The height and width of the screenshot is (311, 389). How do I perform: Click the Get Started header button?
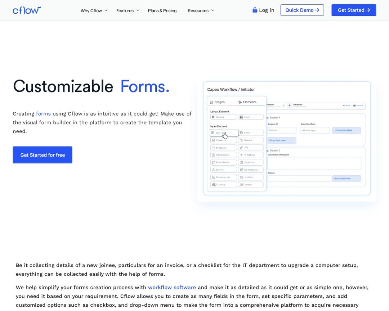click(354, 10)
